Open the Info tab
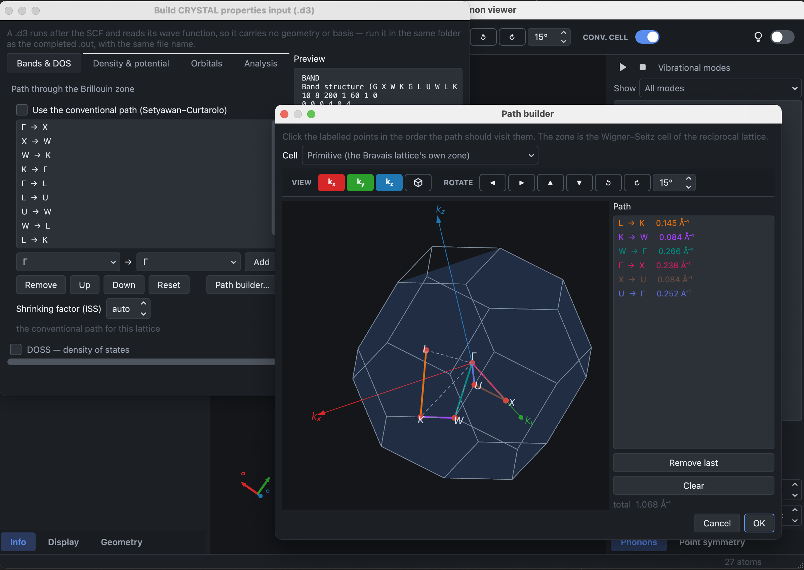The image size is (804, 570). click(18, 542)
